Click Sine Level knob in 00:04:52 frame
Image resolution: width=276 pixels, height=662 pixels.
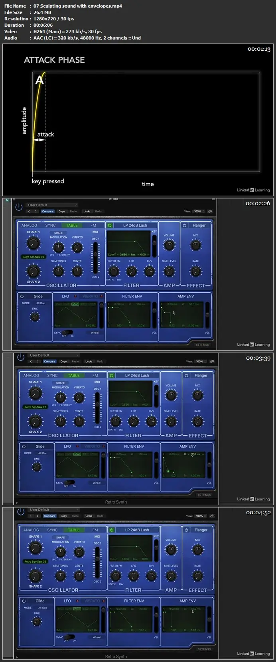pos(171,576)
